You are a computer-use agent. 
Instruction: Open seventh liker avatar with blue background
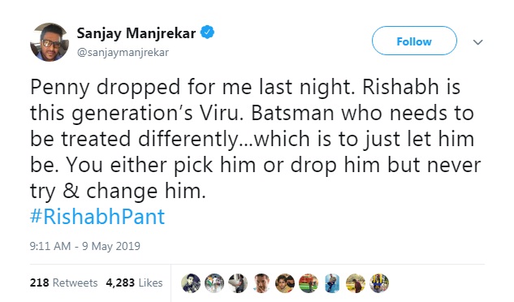332,283
